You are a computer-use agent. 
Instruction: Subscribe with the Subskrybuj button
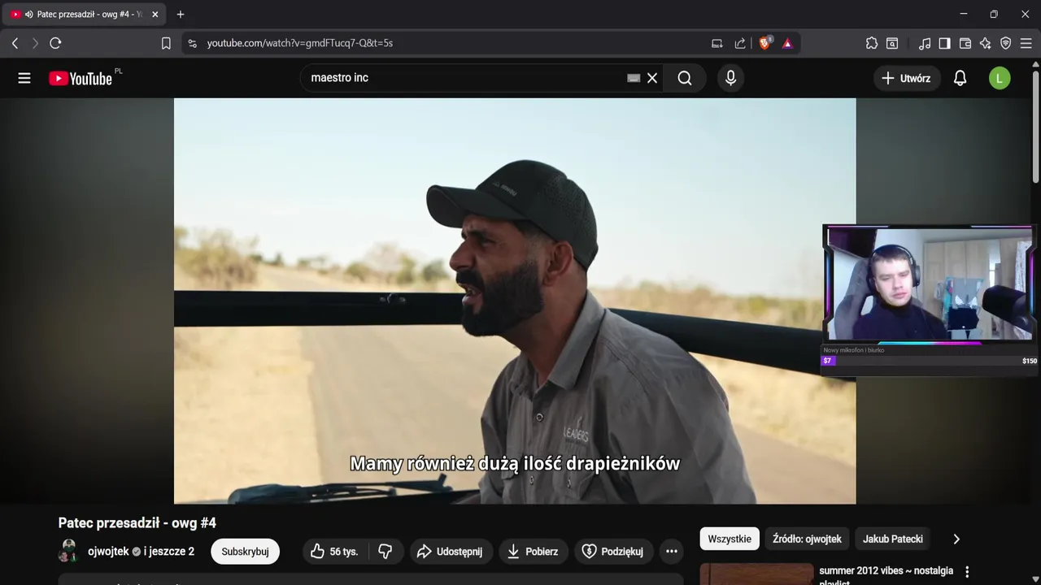pyautogui.click(x=245, y=552)
